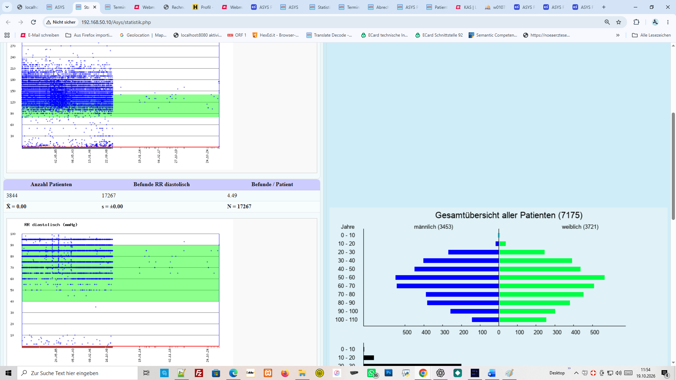Click the Anzahl Patienten column header
This screenshot has width=676, height=380.
click(x=51, y=184)
